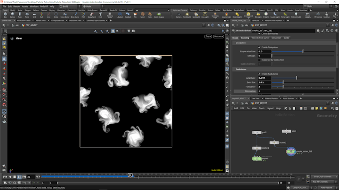339x190 pixels.
Task: Click the Torus shelf tool
Action: coord(27,15)
